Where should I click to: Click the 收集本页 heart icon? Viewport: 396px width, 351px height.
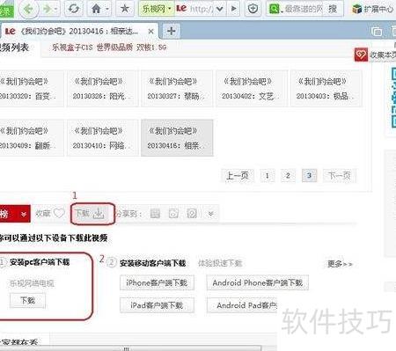[361, 55]
